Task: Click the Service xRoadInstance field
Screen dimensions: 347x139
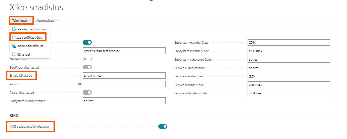Action: click(x=289, y=68)
